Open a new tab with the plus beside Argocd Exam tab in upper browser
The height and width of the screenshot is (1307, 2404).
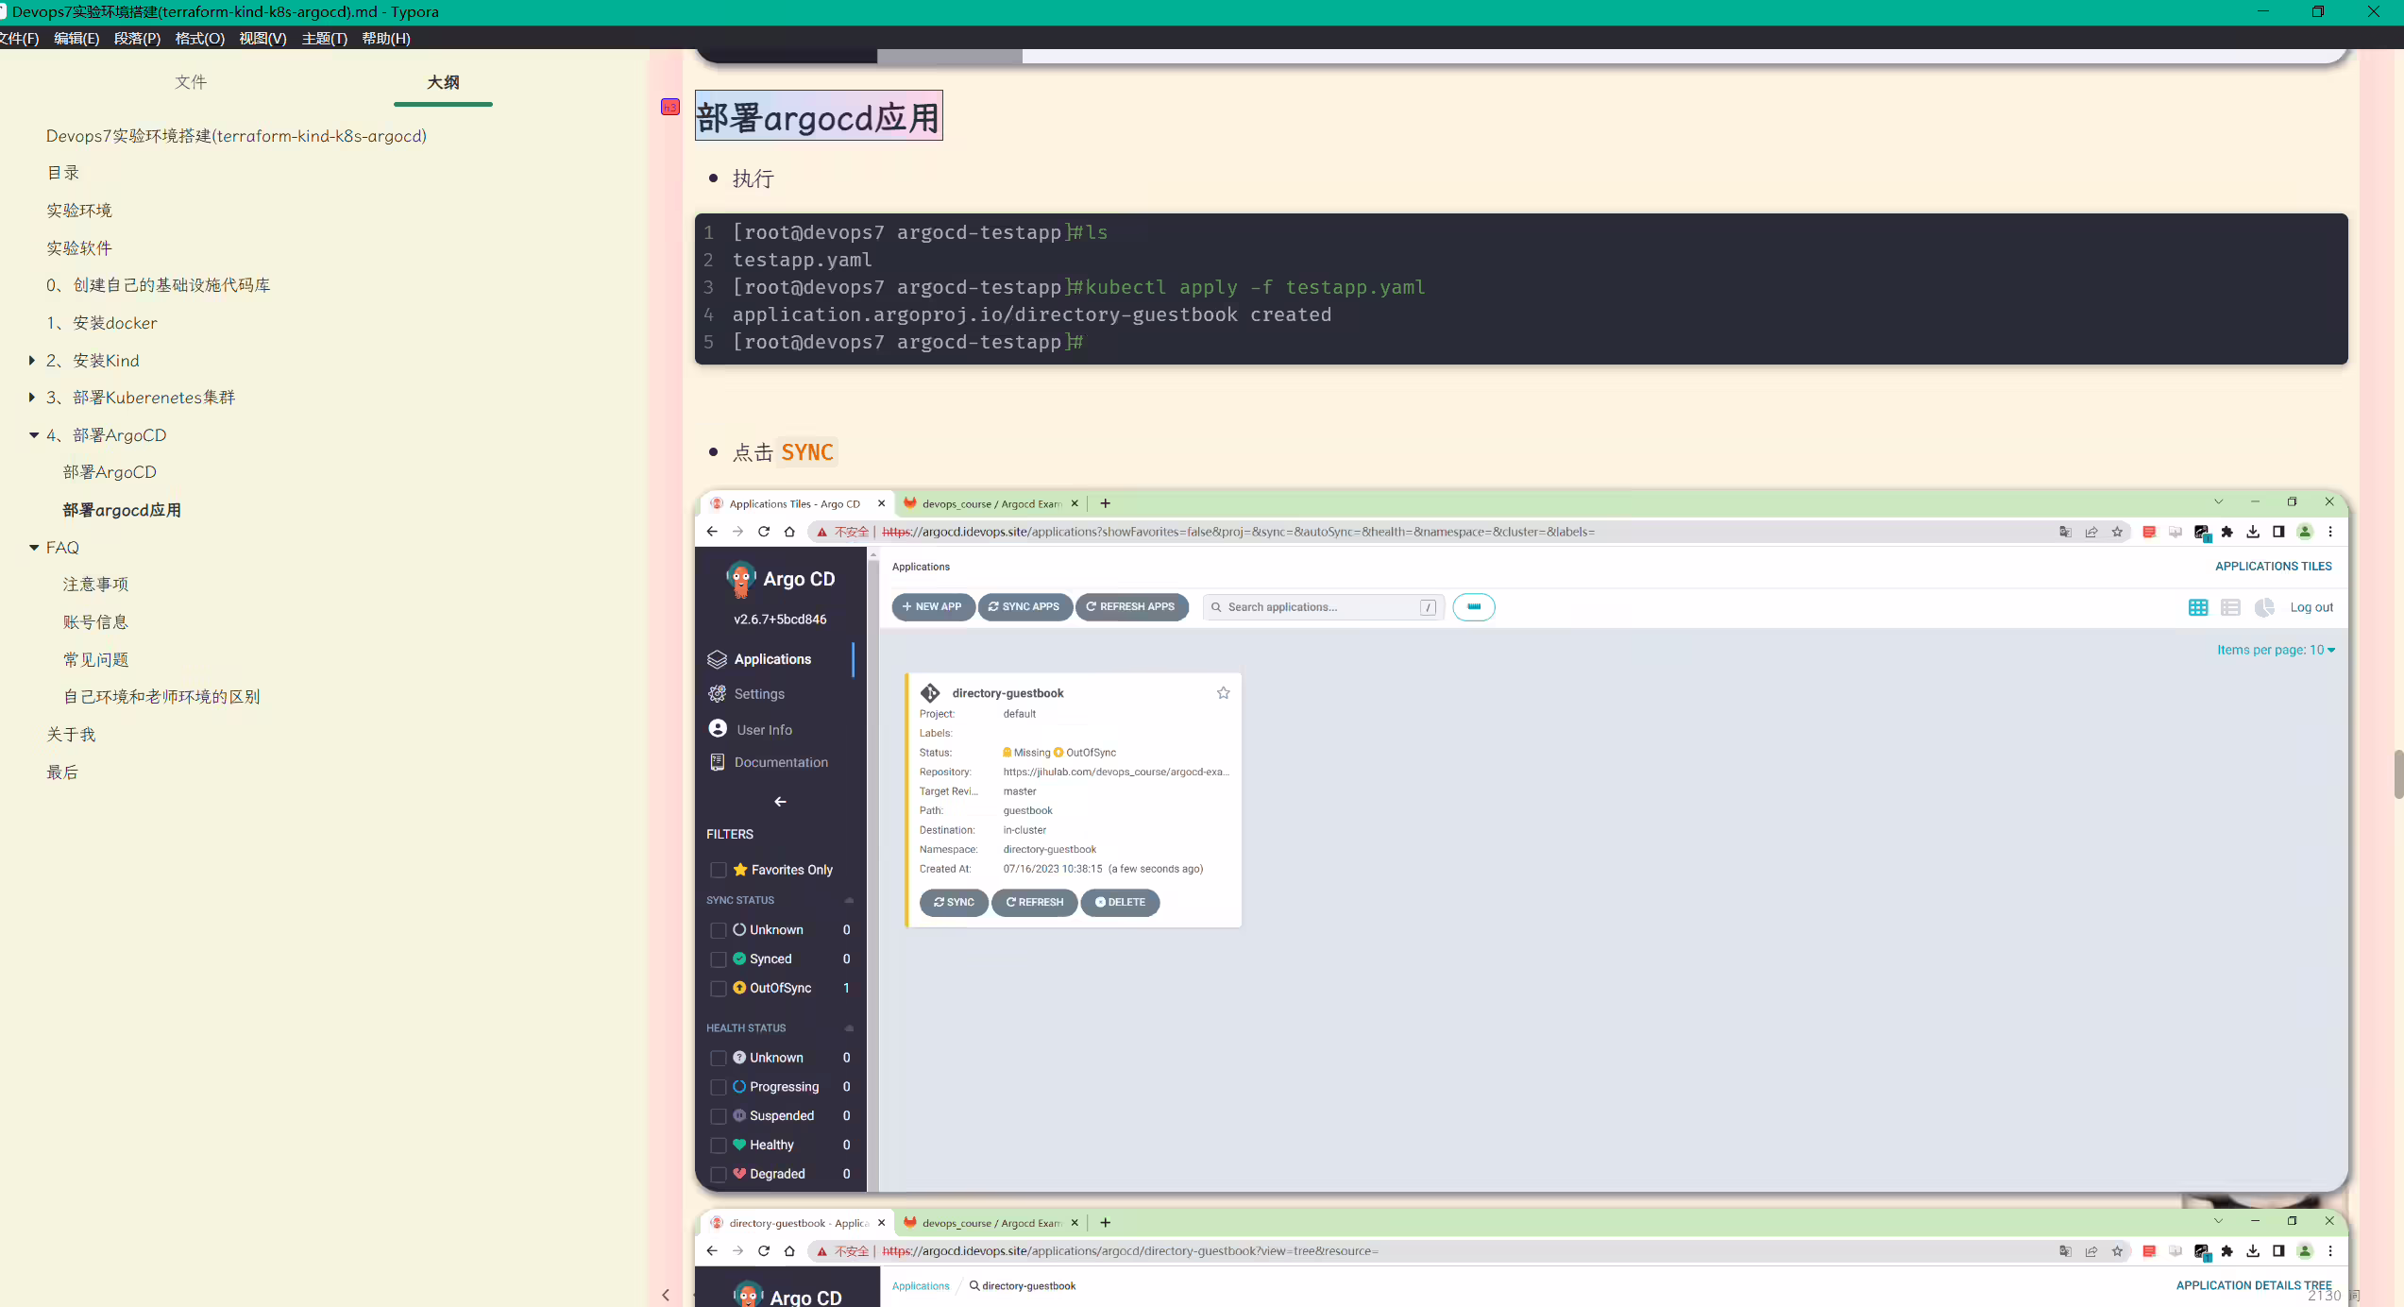click(x=1106, y=503)
